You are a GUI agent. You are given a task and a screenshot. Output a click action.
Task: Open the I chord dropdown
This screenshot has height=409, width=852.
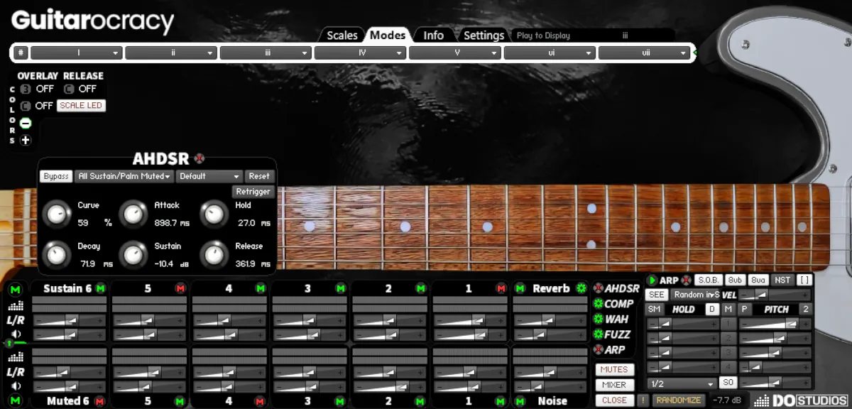[77, 53]
